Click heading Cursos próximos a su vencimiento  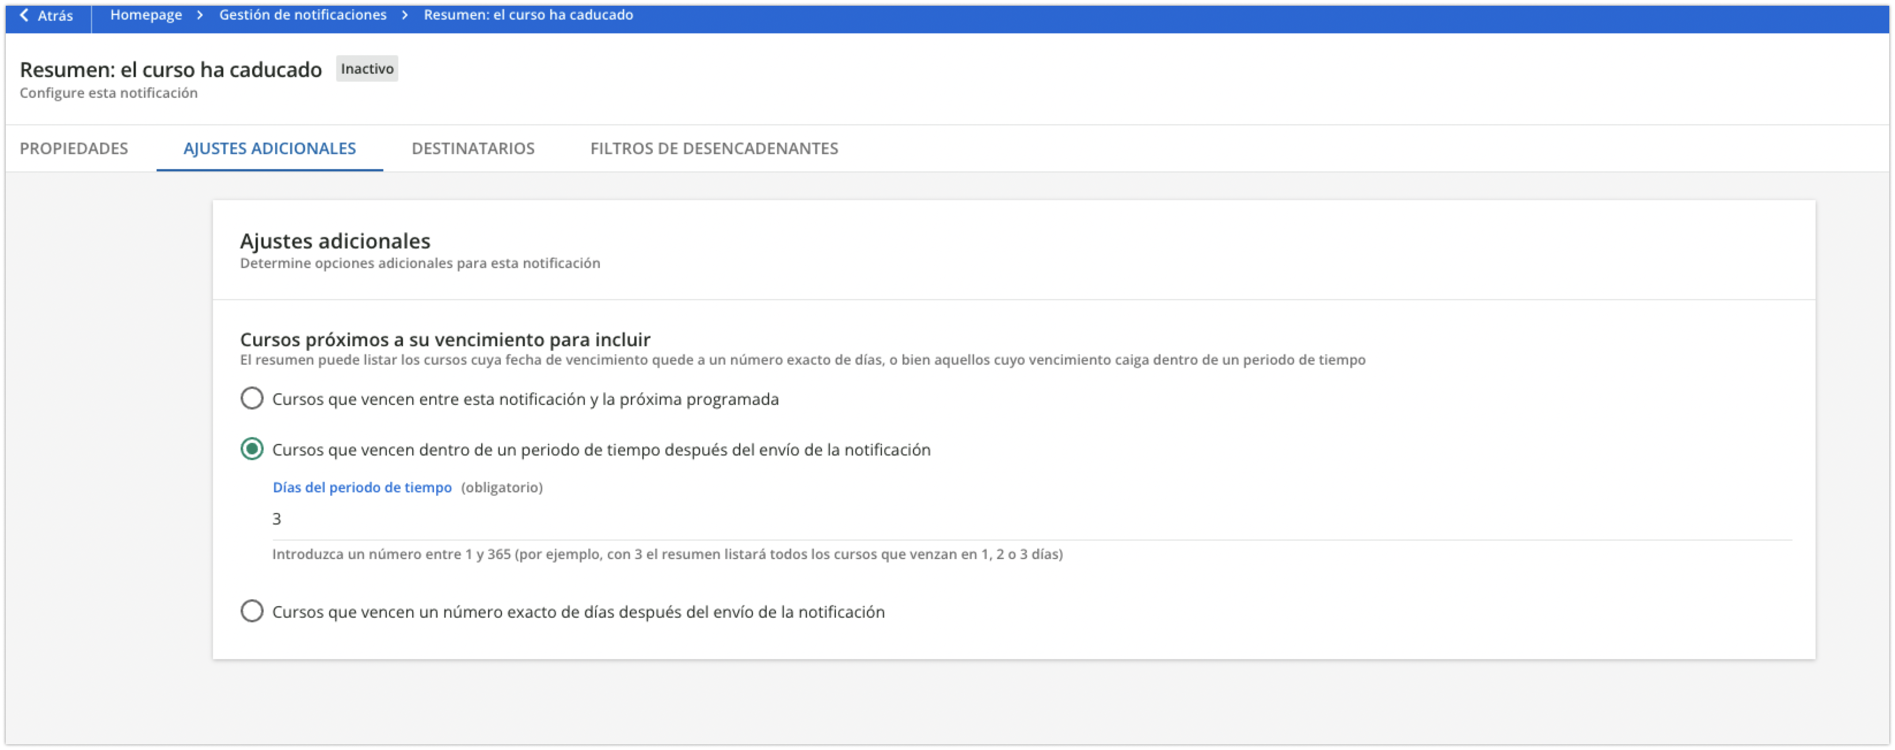click(445, 340)
